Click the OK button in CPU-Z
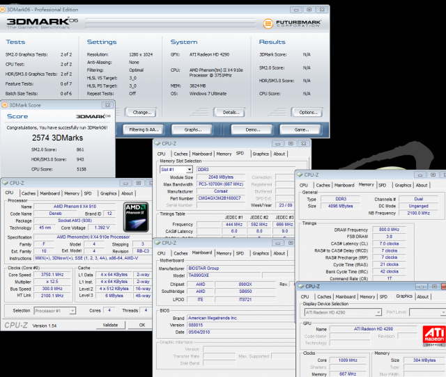This screenshot has height=377, width=446. 141,325
